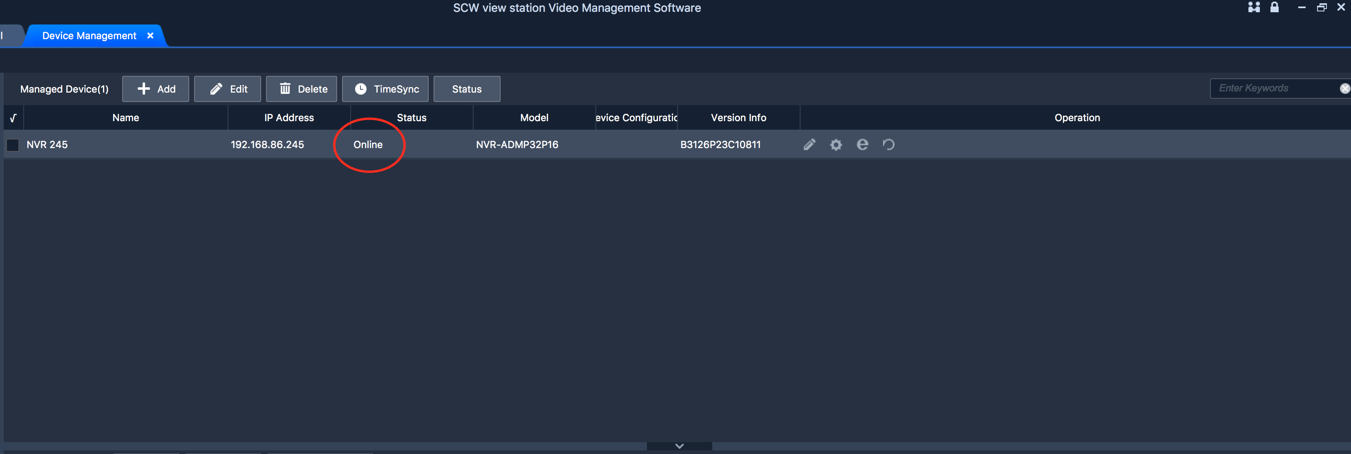Click the TimeSync button
Viewport: 1351px width, 454px height.
(x=385, y=89)
